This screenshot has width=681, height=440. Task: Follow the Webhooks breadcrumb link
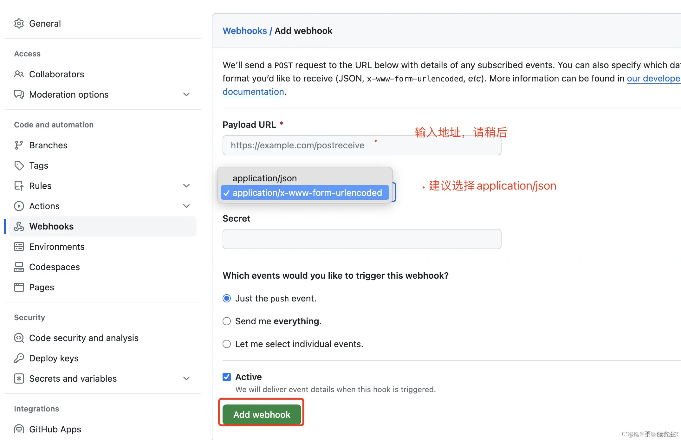(245, 31)
